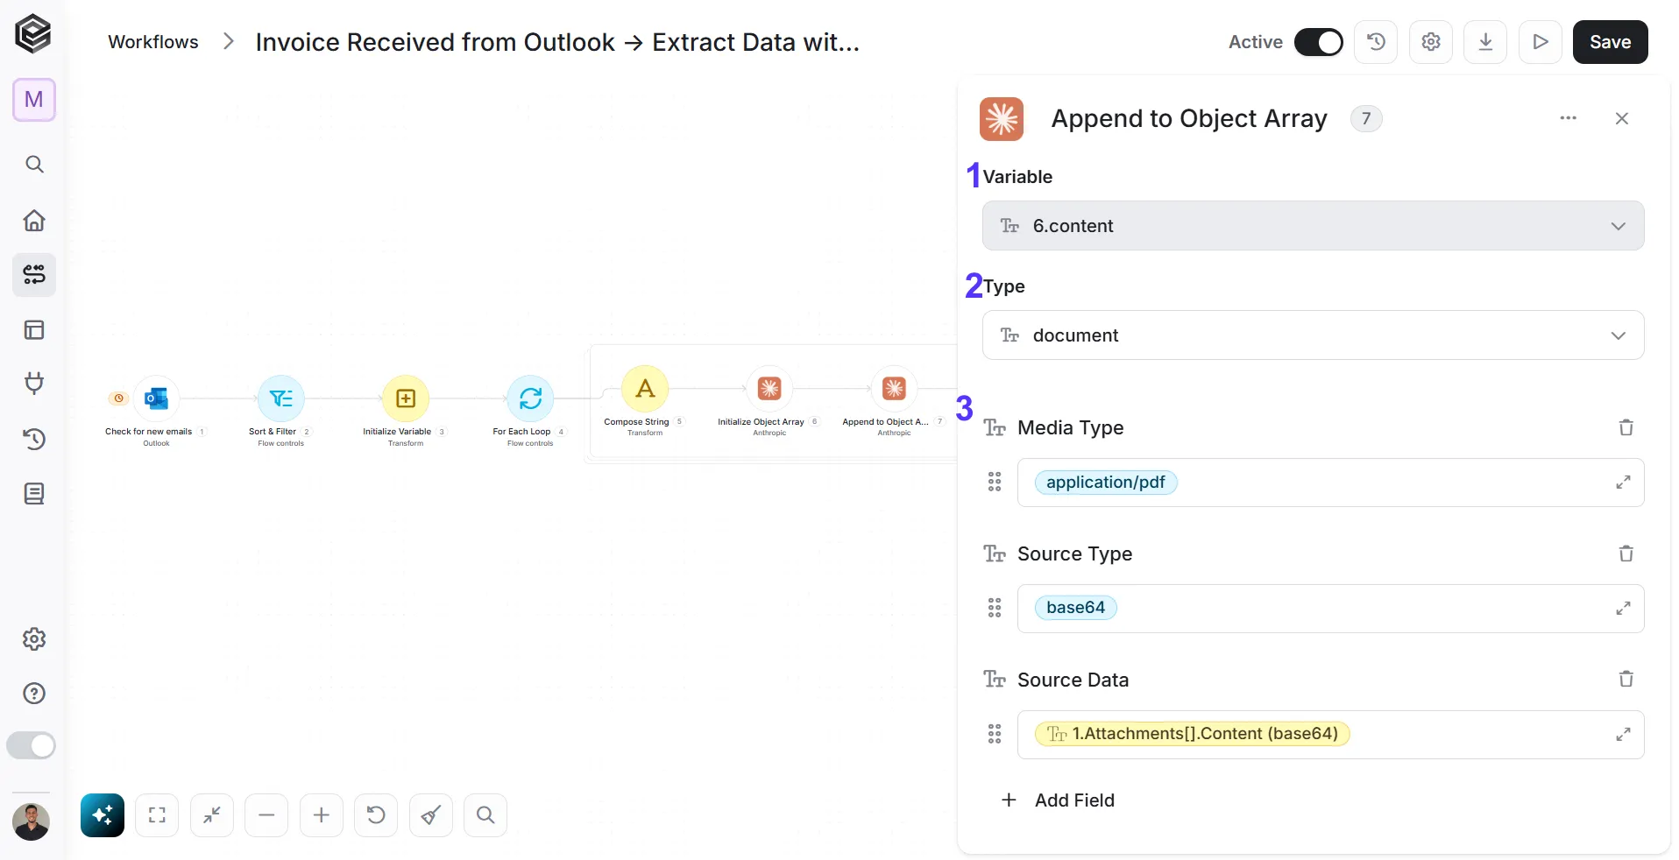
Task: Click the canvas search magnifier button
Action: [x=485, y=815]
